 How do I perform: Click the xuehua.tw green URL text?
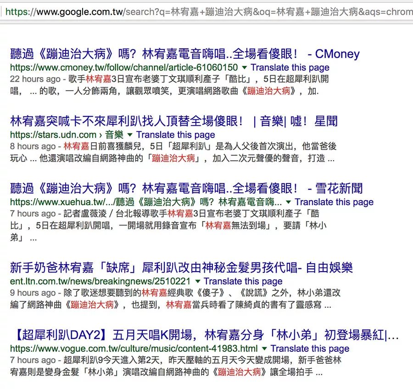coord(146,202)
